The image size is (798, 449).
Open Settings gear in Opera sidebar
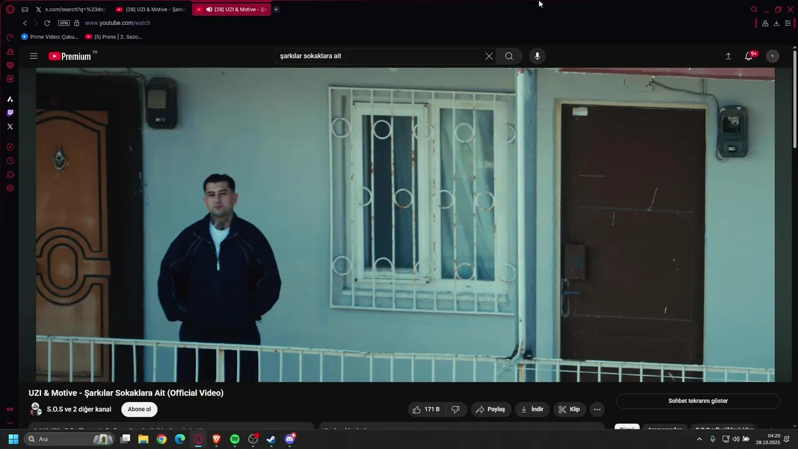click(10, 188)
